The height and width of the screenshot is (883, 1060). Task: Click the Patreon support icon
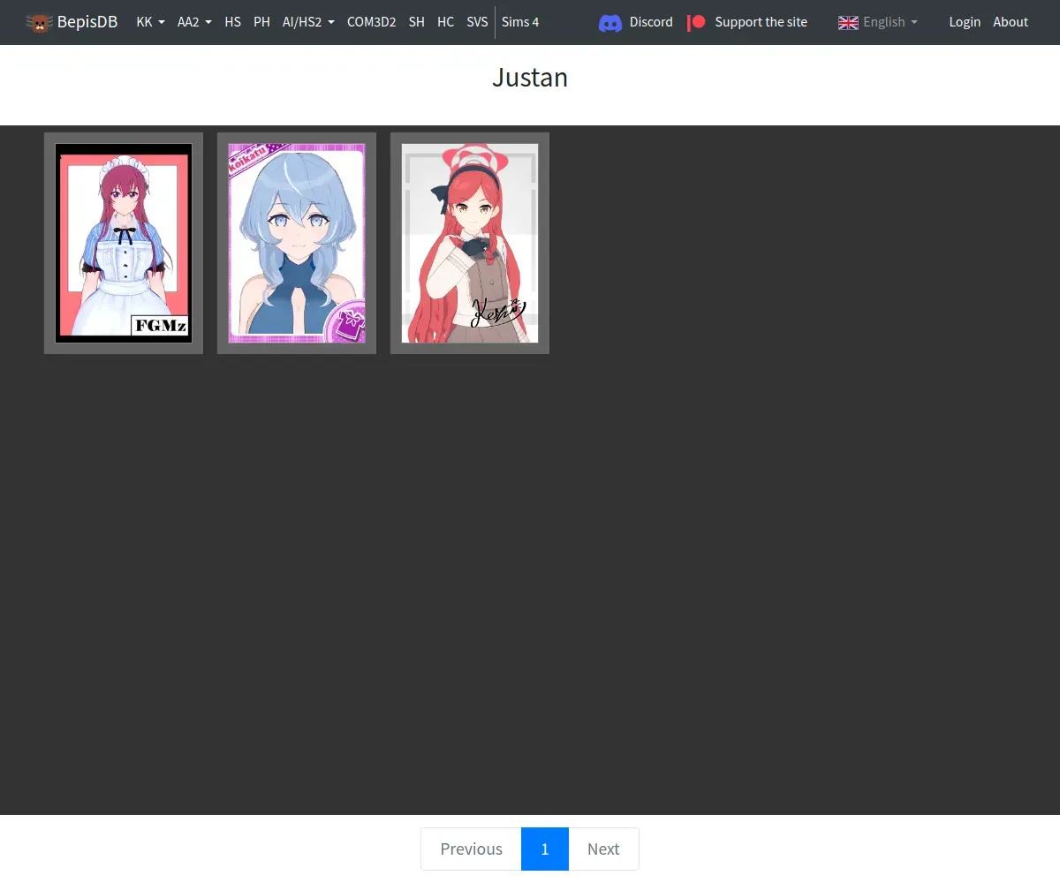click(697, 22)
